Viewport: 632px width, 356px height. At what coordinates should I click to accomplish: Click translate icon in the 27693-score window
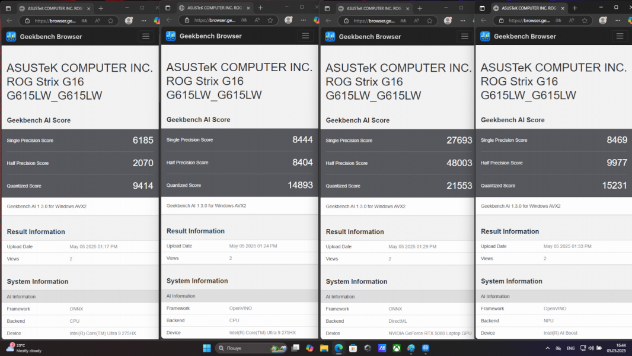coord(403,21)
